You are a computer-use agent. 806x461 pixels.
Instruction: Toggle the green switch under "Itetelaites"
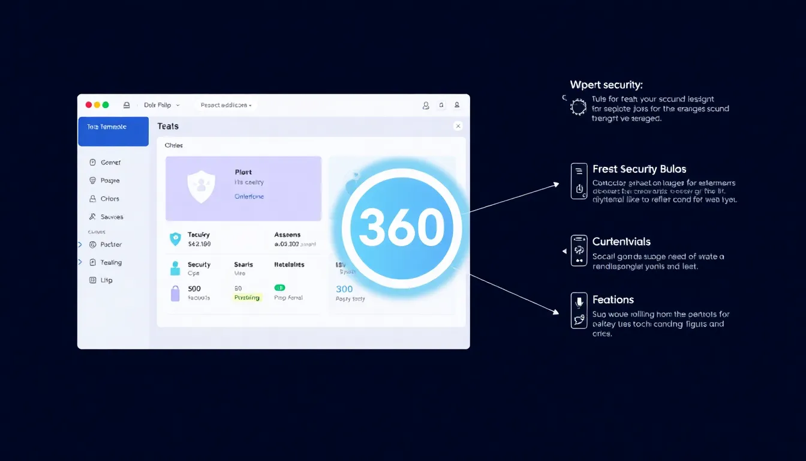click(x=279, y=288)
